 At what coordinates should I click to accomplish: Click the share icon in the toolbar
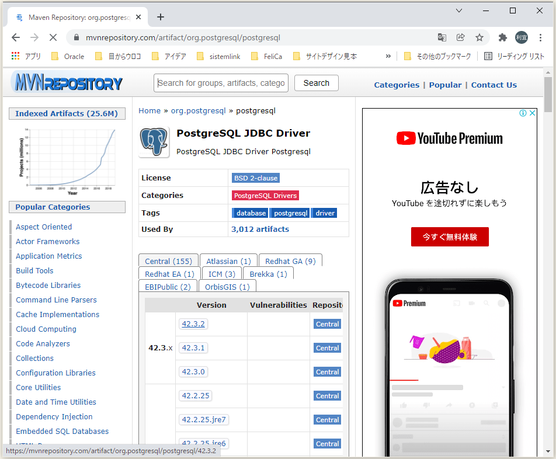pyautogui.click(x=461, y=36)
